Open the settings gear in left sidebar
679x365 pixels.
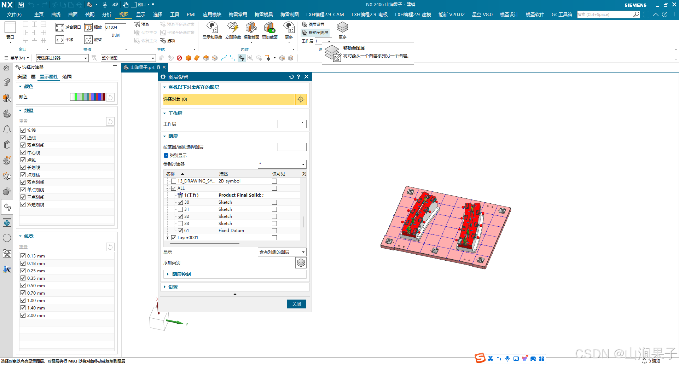tap(6, 68)
